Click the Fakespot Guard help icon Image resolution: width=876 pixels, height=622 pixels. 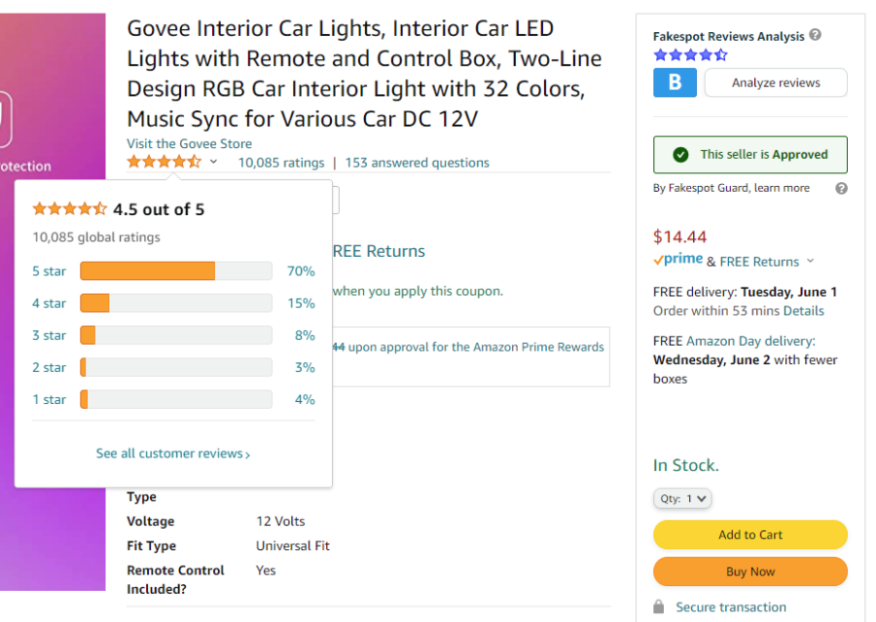point(841,188)
